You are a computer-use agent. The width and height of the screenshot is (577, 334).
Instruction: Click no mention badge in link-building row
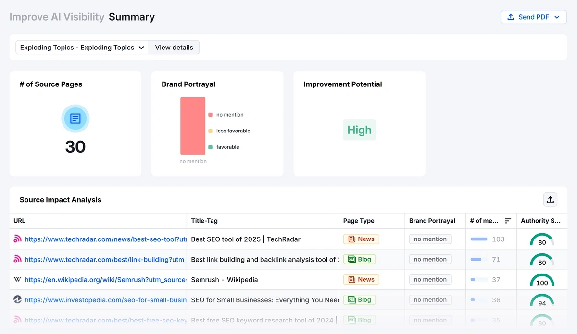(x=430, y=259)
